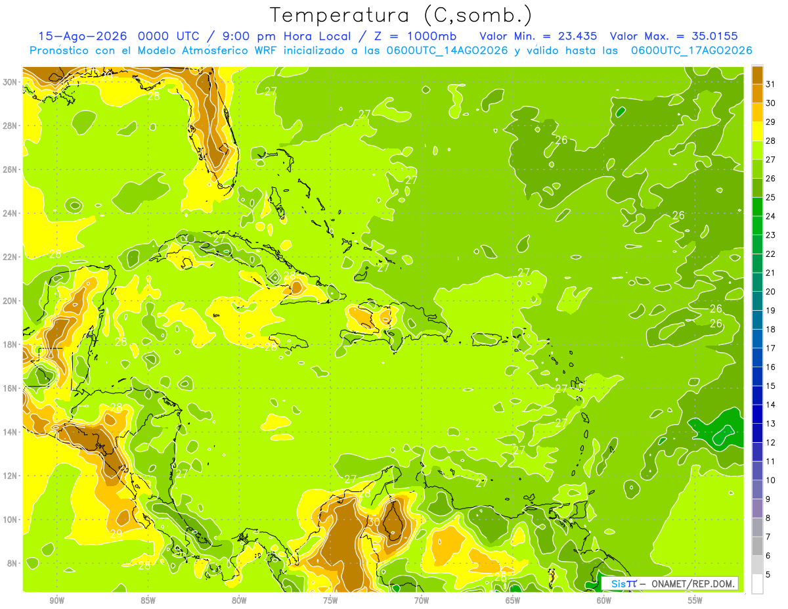The image size is (788, 609).
Task: Click legend value 28 on color bar
Action: pyautogui.click(x=771, y=141)
